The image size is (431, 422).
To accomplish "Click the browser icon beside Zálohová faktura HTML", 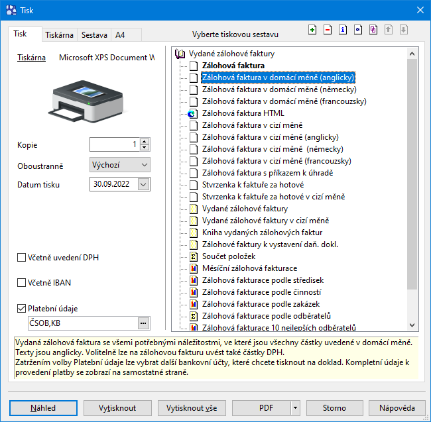I will 192,113.
